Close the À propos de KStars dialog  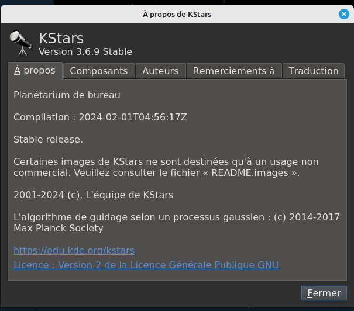[x=344, y=14]
